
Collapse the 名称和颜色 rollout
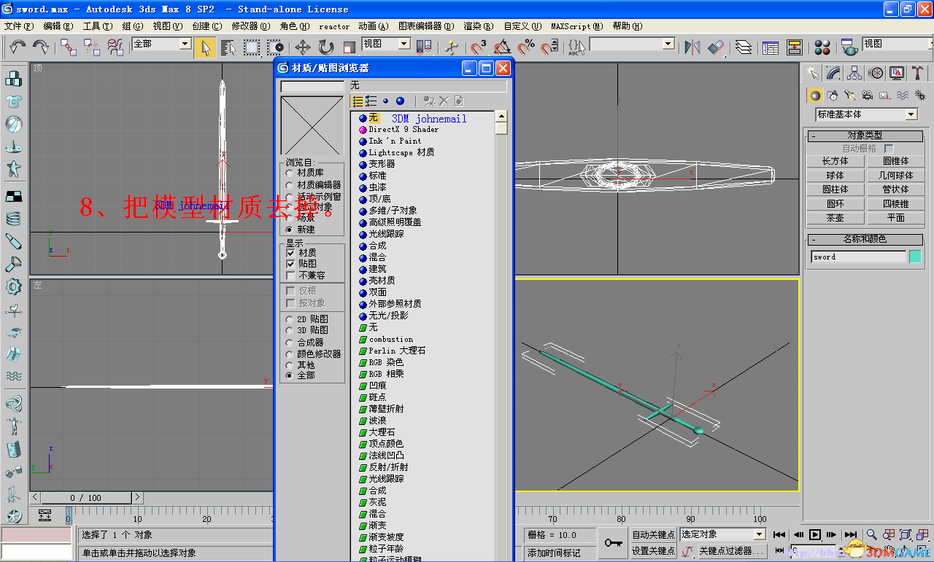pos(865,239)
